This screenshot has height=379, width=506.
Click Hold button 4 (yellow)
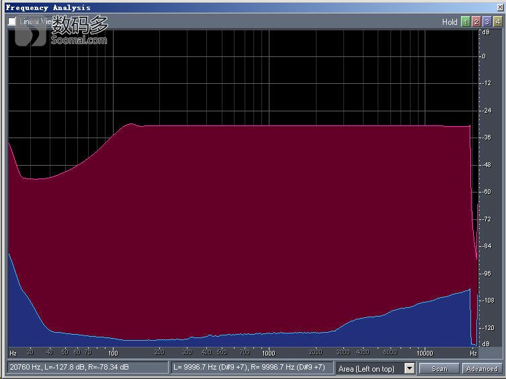pos(497,21)
